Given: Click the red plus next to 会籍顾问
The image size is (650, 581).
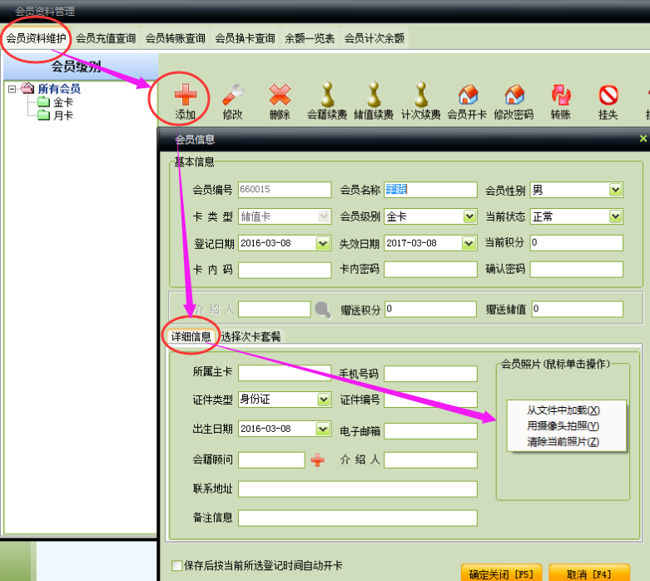Looking at the screenshot, I should coord(318,460).
